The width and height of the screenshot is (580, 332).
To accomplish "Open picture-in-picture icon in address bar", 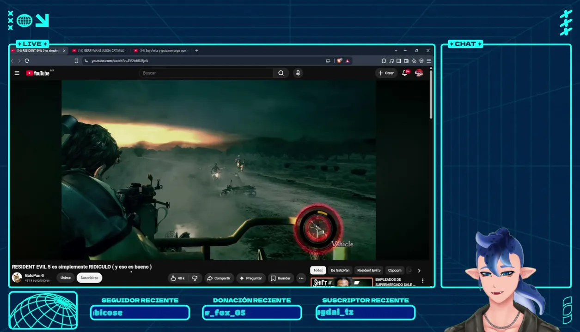I will [x=328, y=61].
